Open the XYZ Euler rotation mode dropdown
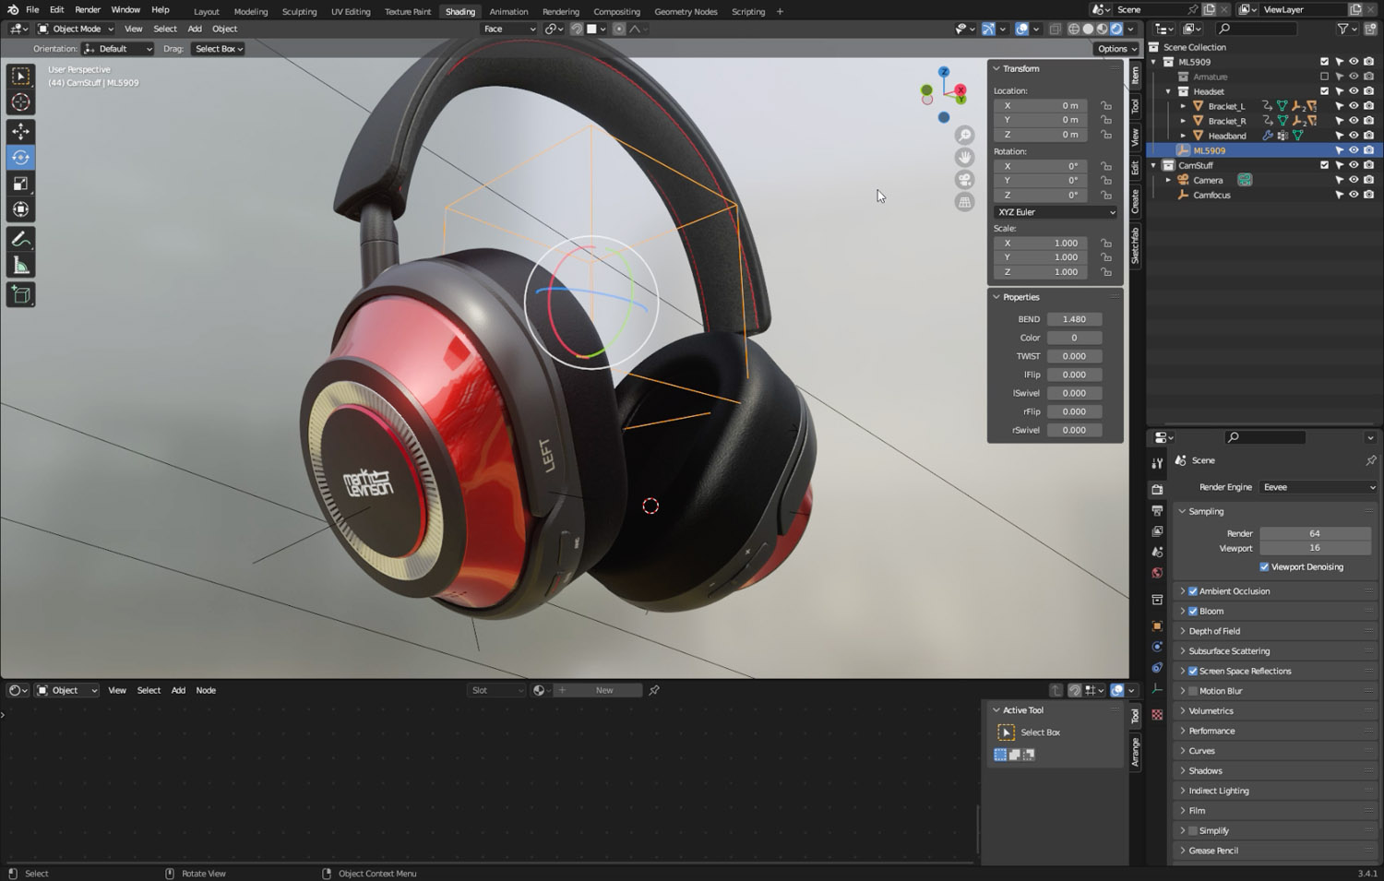Viewport: 1384px width, 881px height. pos(1056,212)
